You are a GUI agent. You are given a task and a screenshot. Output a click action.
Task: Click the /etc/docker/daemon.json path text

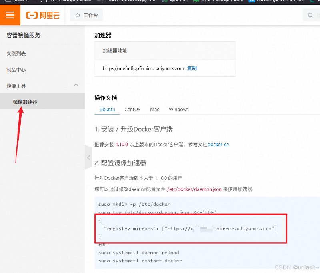click(194, 189)
